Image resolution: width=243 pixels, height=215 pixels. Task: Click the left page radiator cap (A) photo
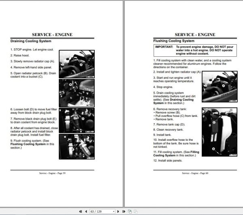pos(77,64)
